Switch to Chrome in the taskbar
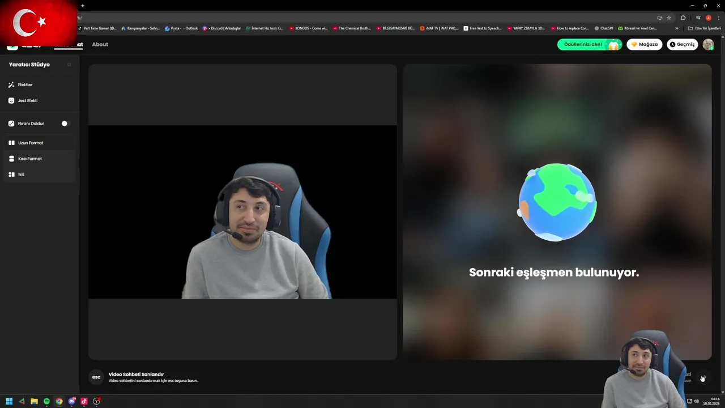The height and width of the screenshot is (408, 725). (59, 401)
